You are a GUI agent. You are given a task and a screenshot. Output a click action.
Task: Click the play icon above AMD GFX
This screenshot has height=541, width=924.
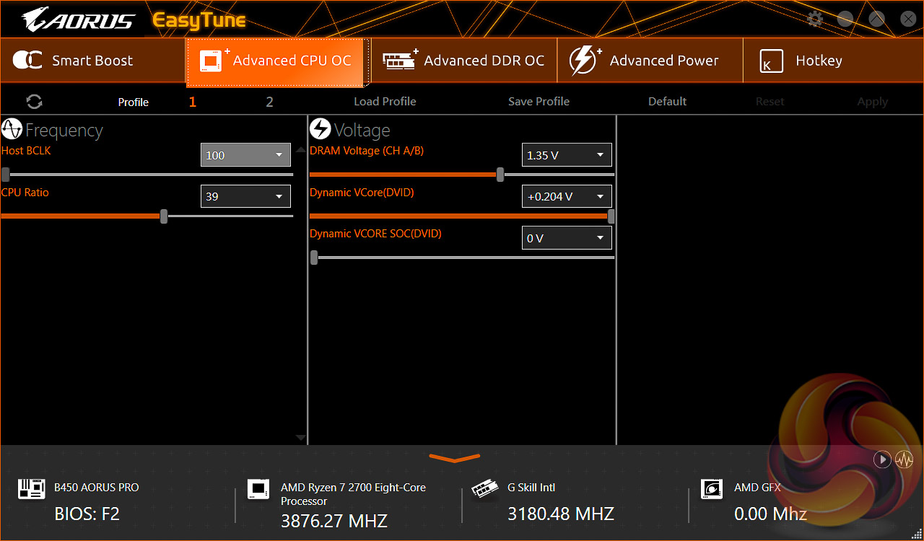click(882, 459)
